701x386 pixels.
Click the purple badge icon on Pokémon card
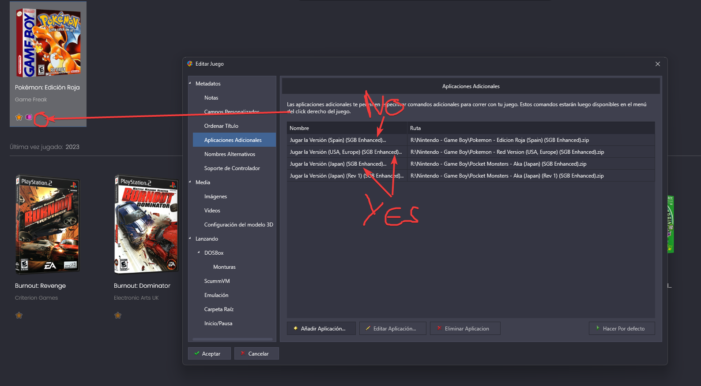pos(29,117)
